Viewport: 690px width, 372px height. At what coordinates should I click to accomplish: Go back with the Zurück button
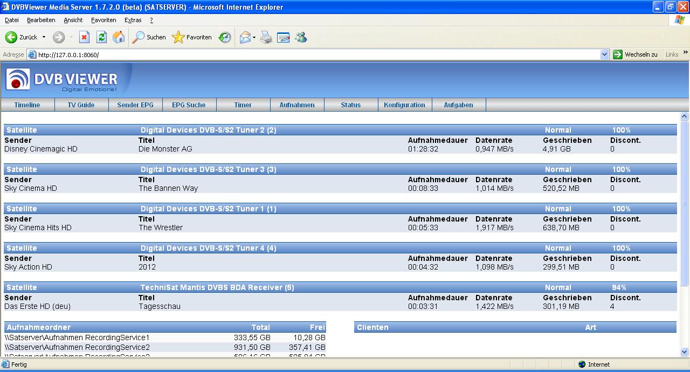coord(22,37)
